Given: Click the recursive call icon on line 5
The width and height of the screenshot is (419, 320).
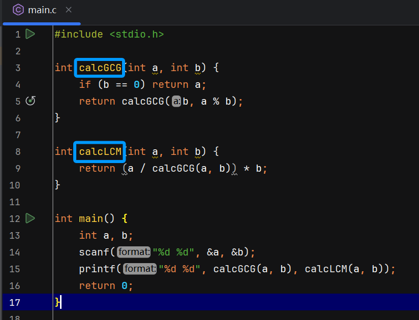Looking at the screenshot, I should pyautogui.click(x=31, y=101).
